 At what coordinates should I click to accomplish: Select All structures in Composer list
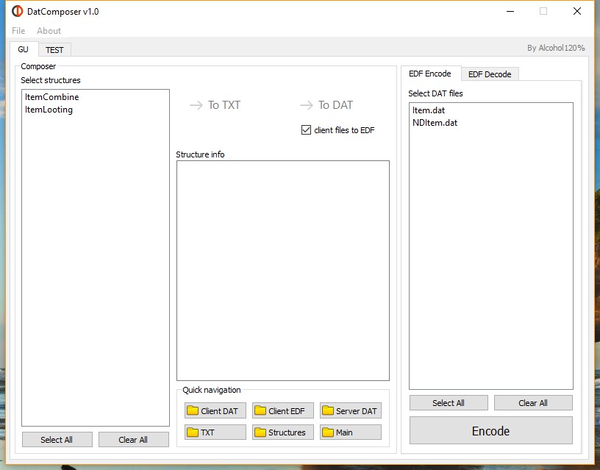(57, 440)
